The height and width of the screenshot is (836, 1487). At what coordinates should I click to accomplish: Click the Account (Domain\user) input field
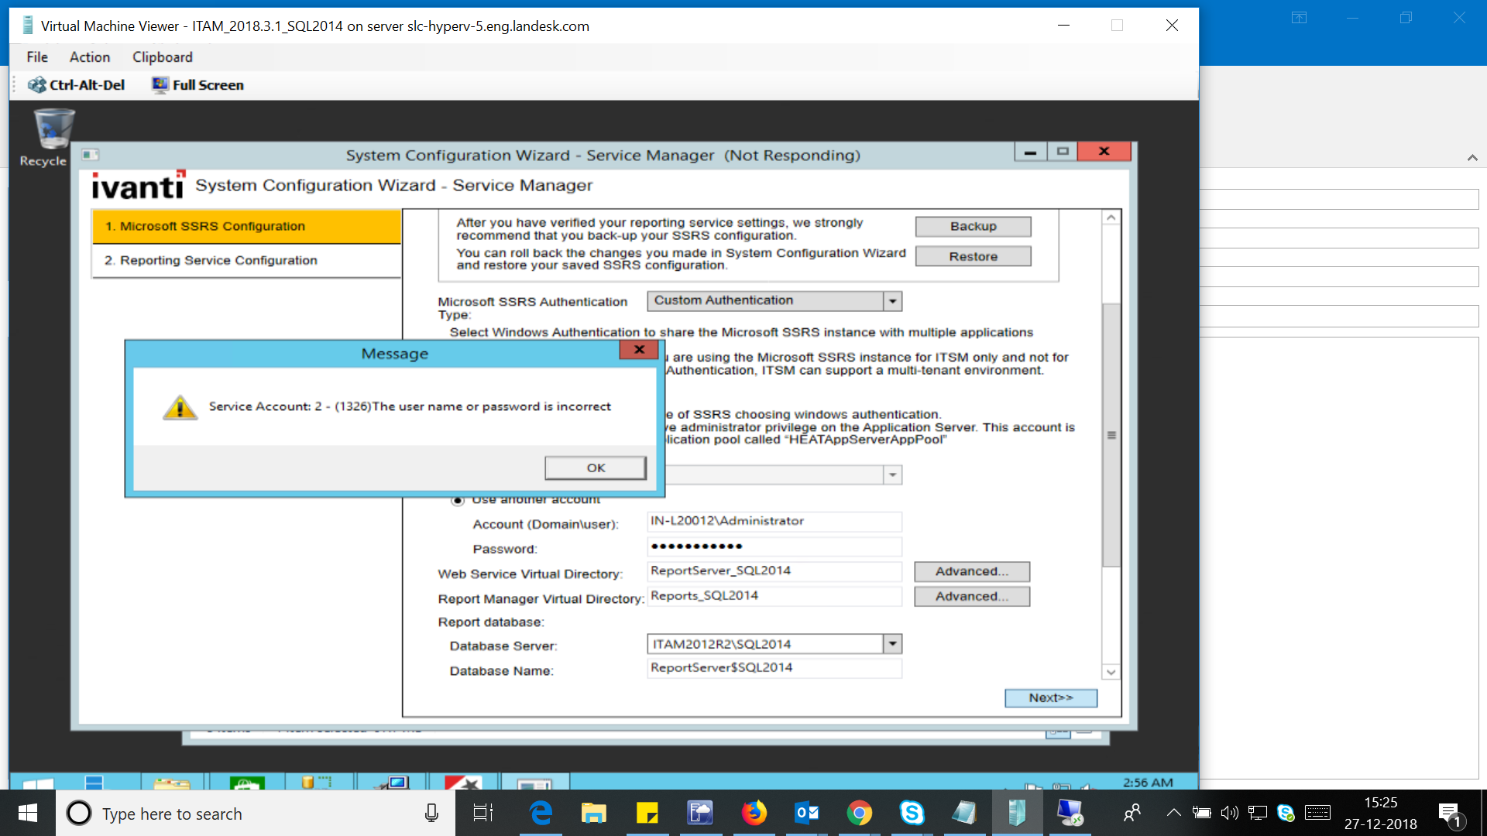pyautogui.click(x=774, y=522)
